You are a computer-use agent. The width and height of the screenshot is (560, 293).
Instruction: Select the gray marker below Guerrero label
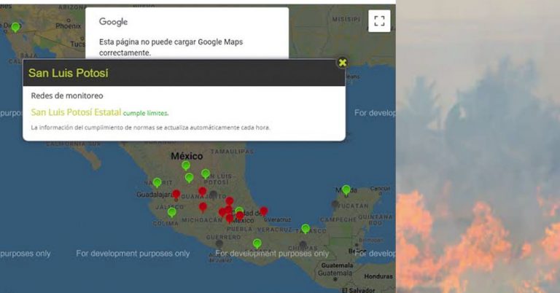click(x=219, y=244)
